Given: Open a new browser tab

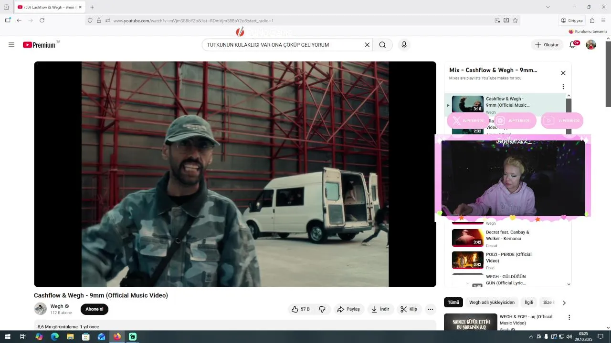Looking at the screenshot, I should [92, 7].
